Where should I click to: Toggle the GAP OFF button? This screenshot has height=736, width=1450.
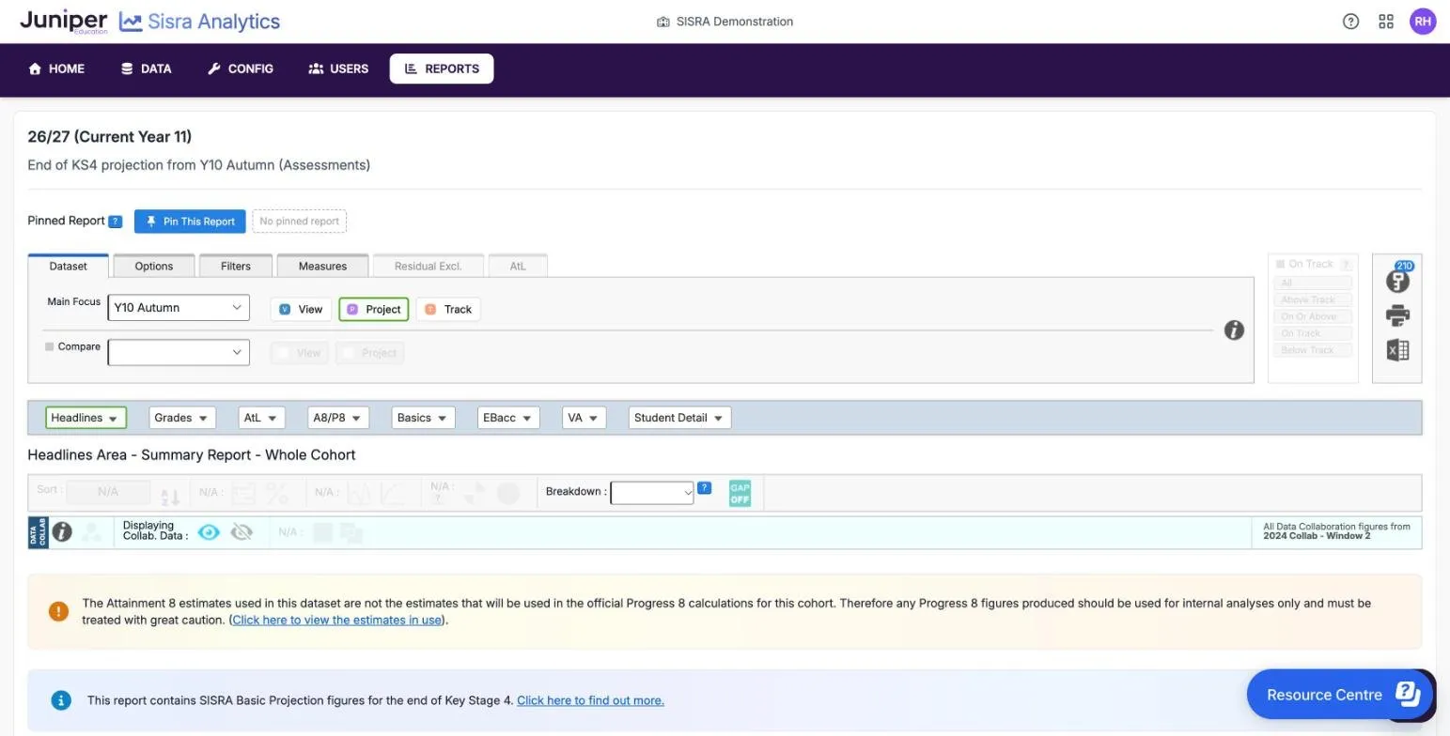pos(740,493)
